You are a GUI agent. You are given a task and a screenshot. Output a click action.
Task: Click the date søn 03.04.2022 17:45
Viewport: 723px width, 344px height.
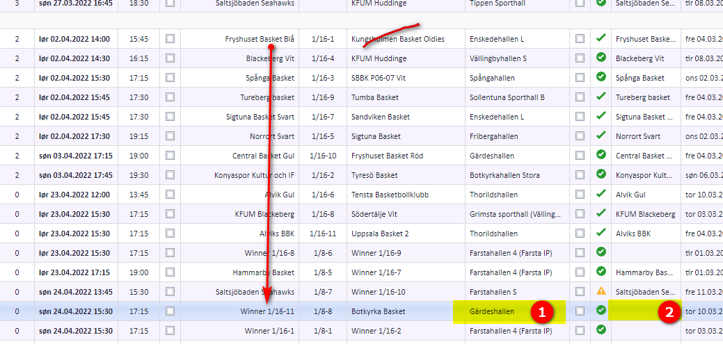pyautogui.click(x=76, y=175)
